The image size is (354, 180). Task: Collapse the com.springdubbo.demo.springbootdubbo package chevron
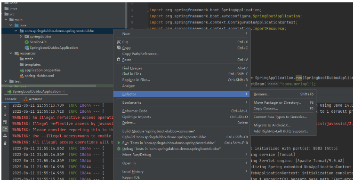coord(16,31)
